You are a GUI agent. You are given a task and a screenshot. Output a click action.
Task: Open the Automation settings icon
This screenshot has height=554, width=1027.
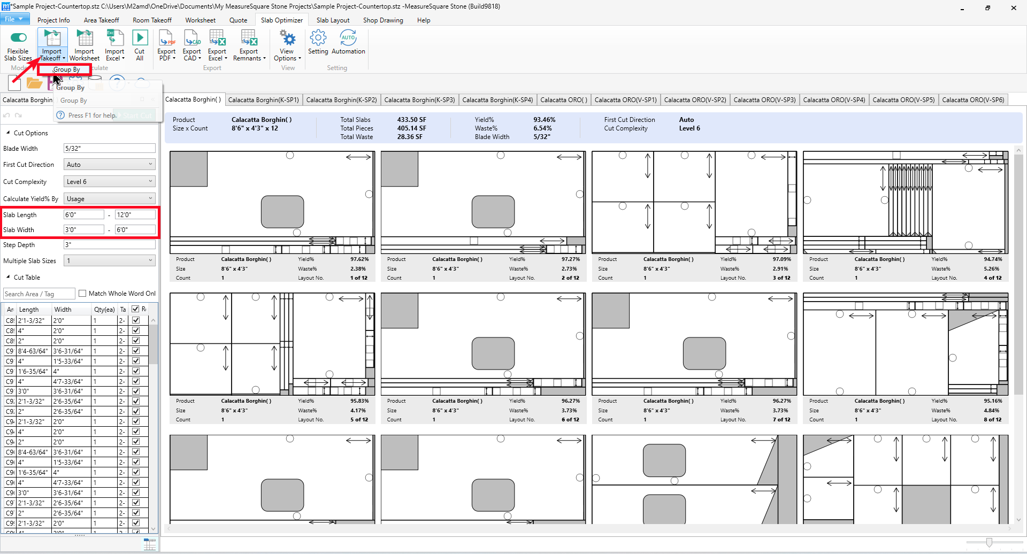[348, 39]
